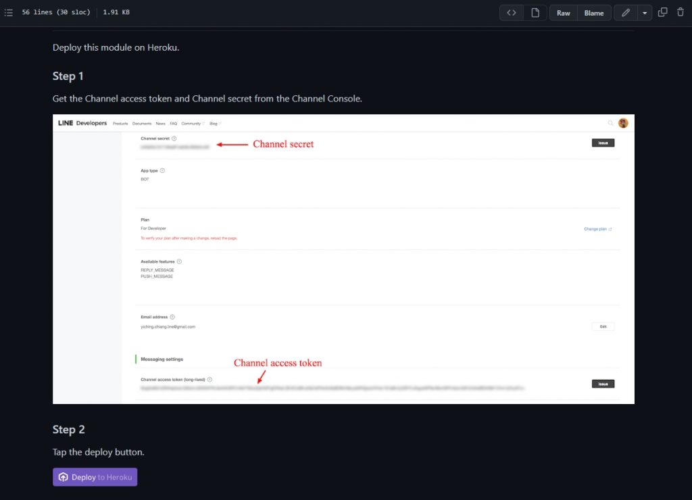The image size is (692, 500).
Task: Expand the Blog dropdown menu
Action: [x=214, y=123]
